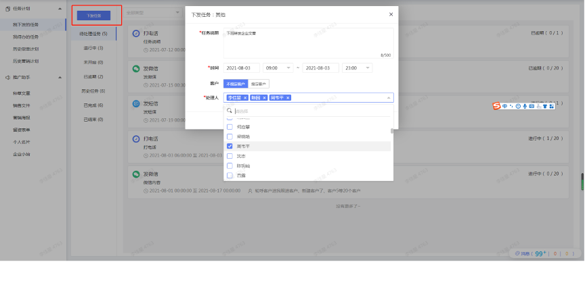Open 个人名片 in sidebar
585x285 pixels.
click(x=22, y=142)
